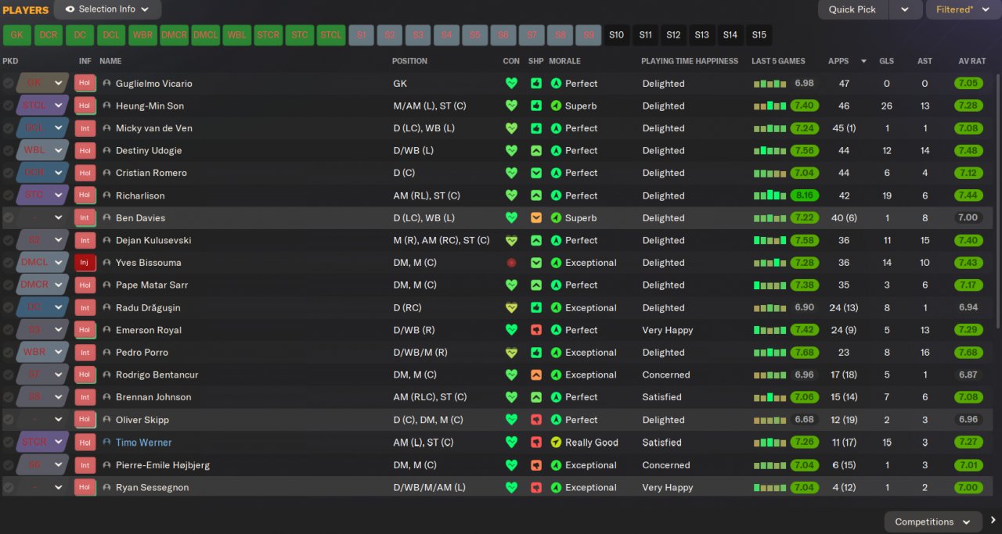Open Emerson Royal's S3 position picker

click(x=43, y=330)
